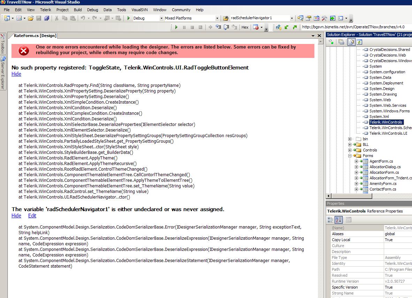Expand the ContactForm.cs node
This screenshot has height=298, width=412.
(356, 189)
